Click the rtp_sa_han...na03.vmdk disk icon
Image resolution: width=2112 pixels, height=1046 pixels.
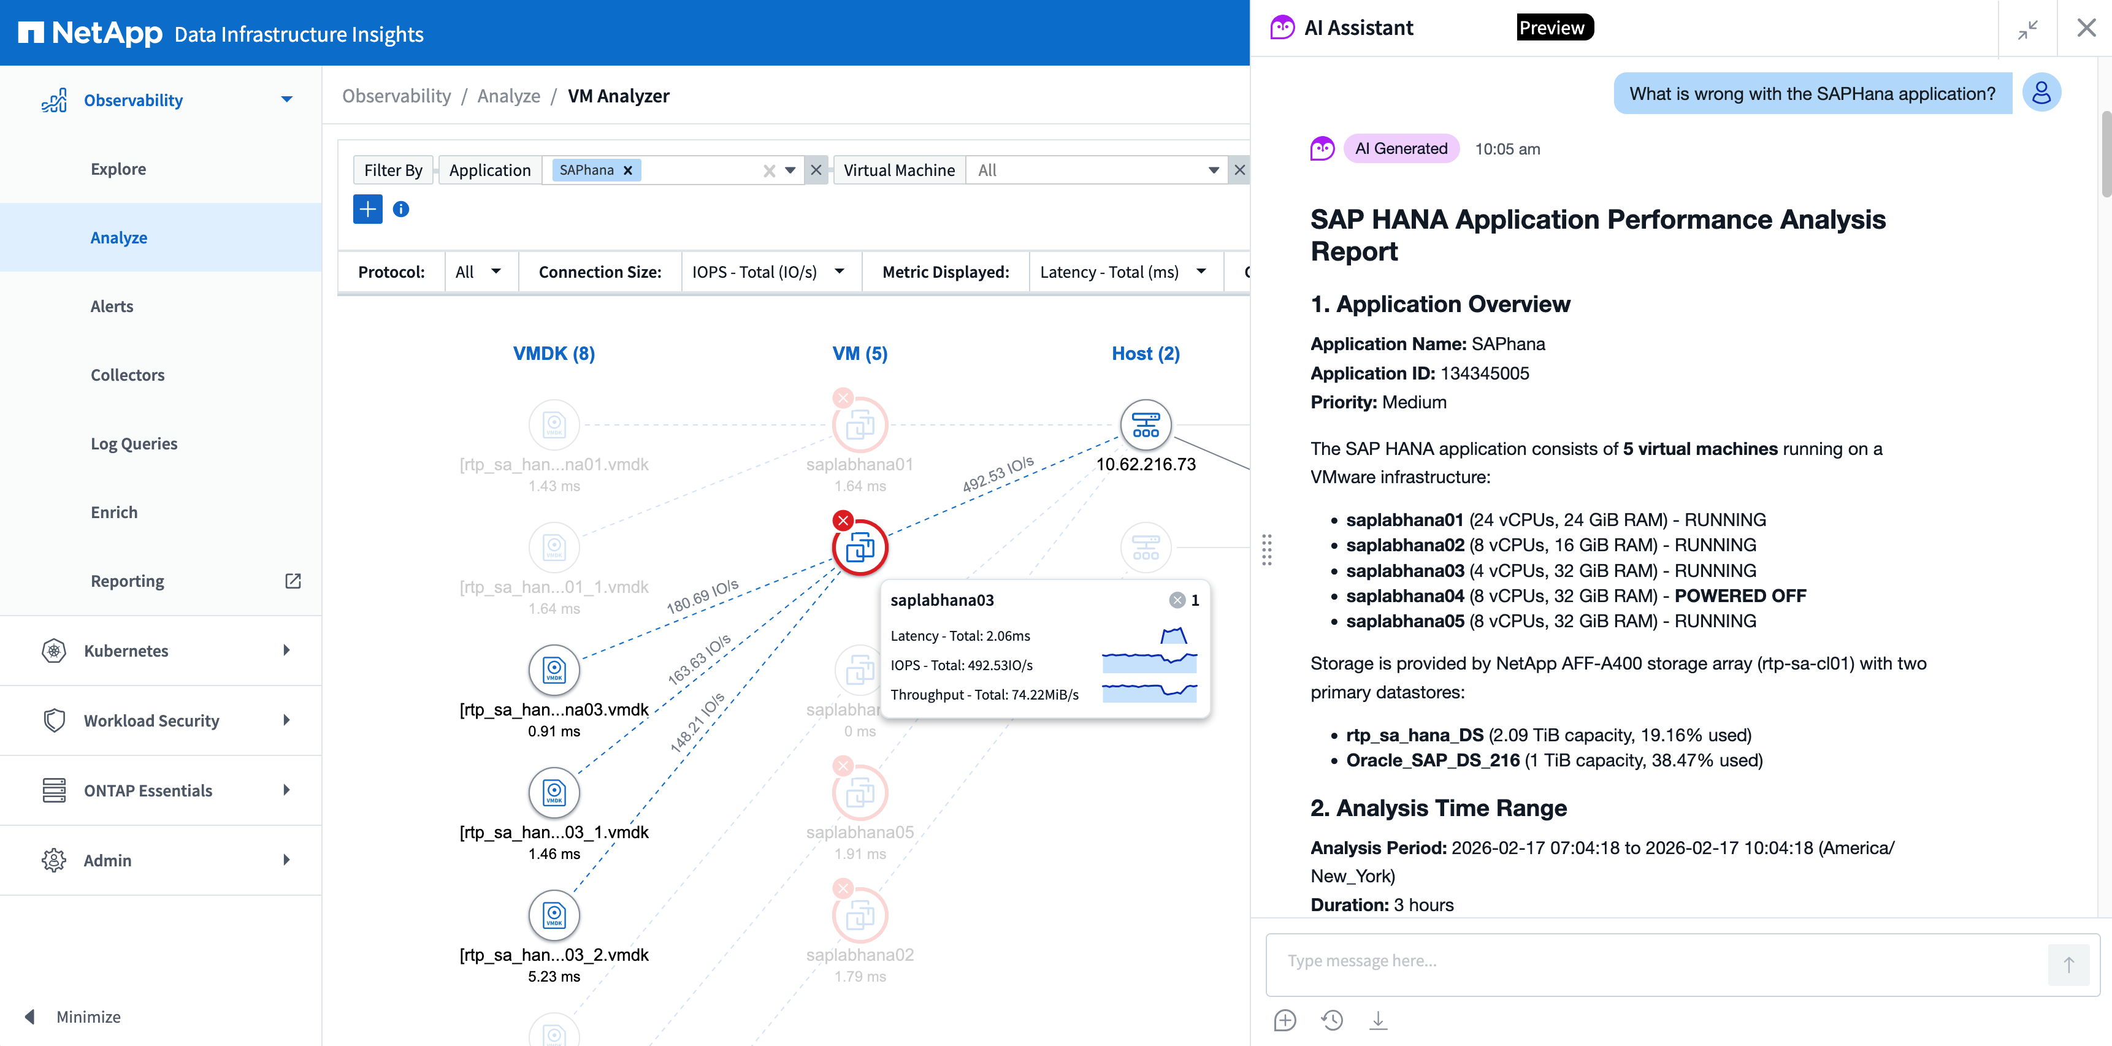(553, 670)
